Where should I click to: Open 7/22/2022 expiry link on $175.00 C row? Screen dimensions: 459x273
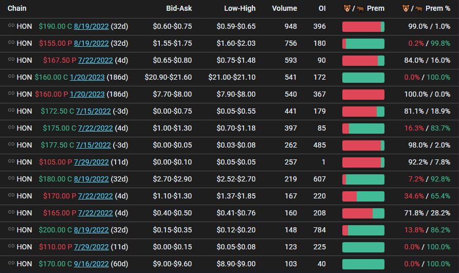pyautogui.click(x=96, y=129)
